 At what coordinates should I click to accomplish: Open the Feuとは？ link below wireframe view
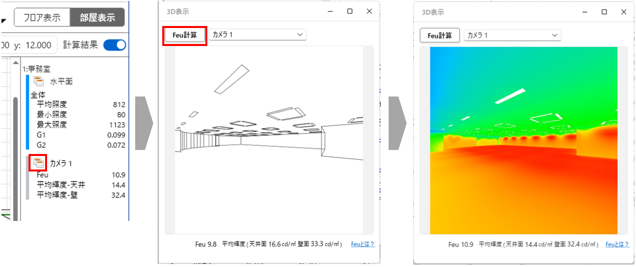tap(363, 244)
